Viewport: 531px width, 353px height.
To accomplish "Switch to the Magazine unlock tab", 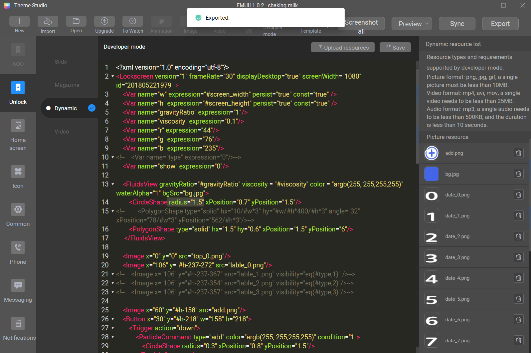I will pyautogui.click(x=67, y=85).
